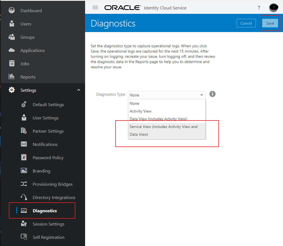
Task: Click the Oracle logo
Action: click(123, 7)
